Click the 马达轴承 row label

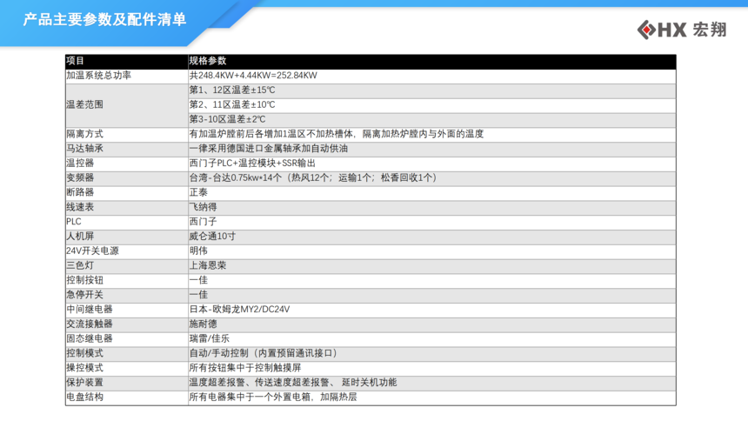point(85,149)
